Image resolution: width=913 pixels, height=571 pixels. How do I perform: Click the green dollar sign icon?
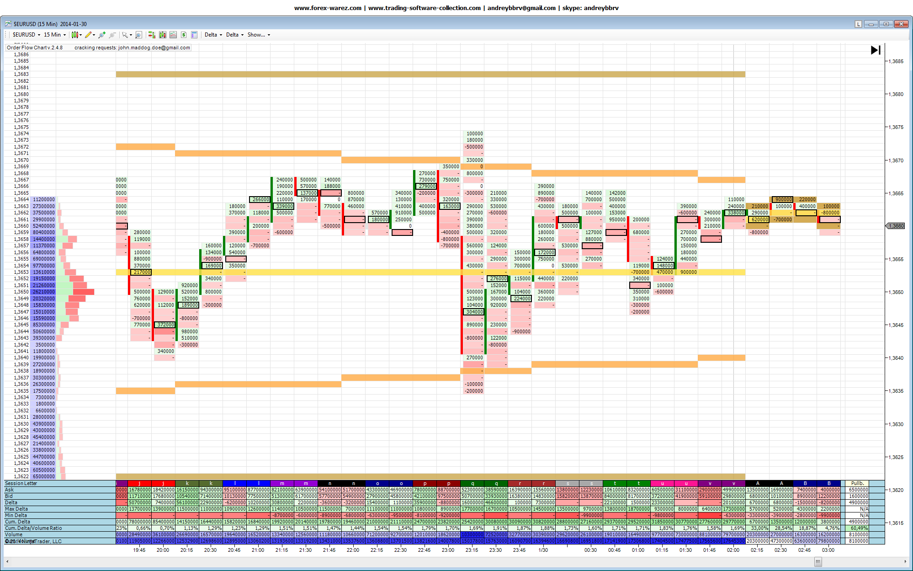point(184,35)
